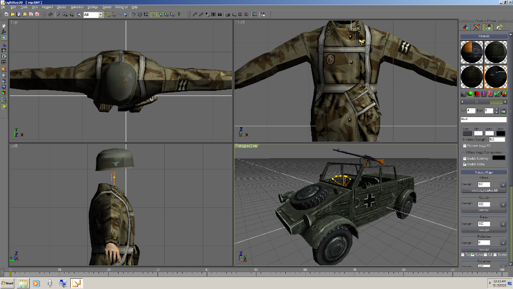513x289 pixels.
Task: Toggle the Sphere reflection mapping checkbox
Action: pyautogui.click(x=472, y=254)
